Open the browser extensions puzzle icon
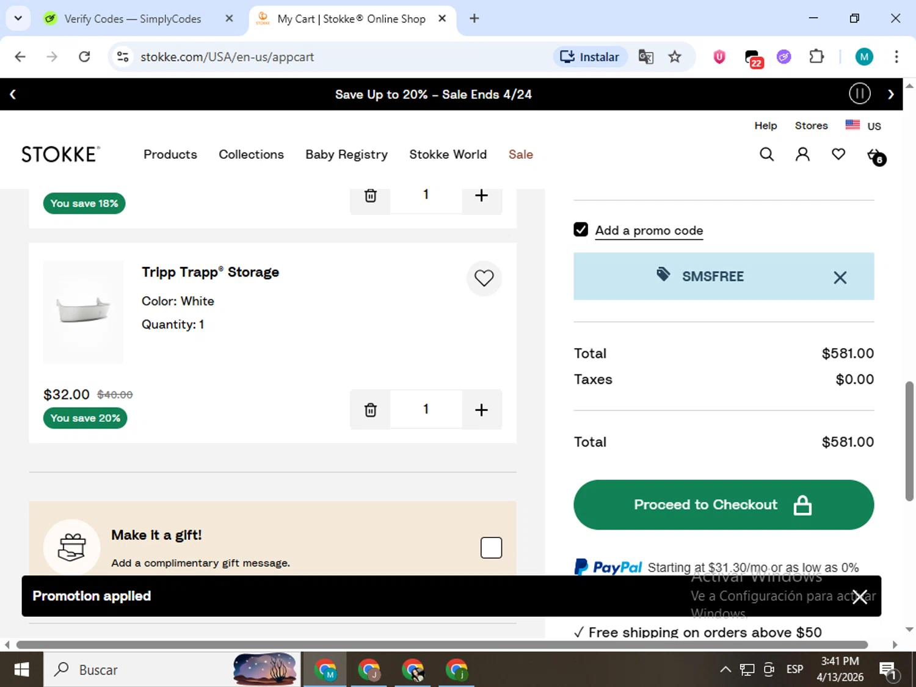This screenshot has height=687, width=916. pyautogui.click(x=816, y=57)
